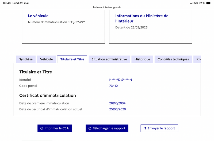Click the Le véhicule card heading
Image resolution: width=214 pixels, height=141 pixels.
38,16
